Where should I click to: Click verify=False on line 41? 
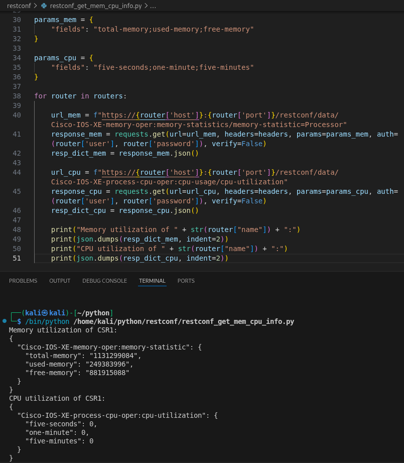pyautogui.click(x=237, y=144)
